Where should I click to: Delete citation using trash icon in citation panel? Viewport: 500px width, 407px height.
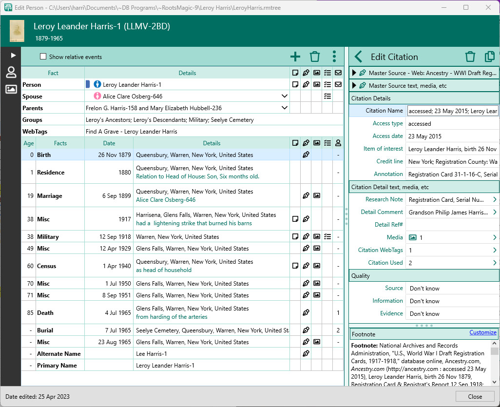(470, 57)
